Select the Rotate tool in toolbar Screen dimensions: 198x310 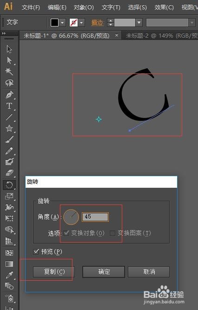point(9,185)
